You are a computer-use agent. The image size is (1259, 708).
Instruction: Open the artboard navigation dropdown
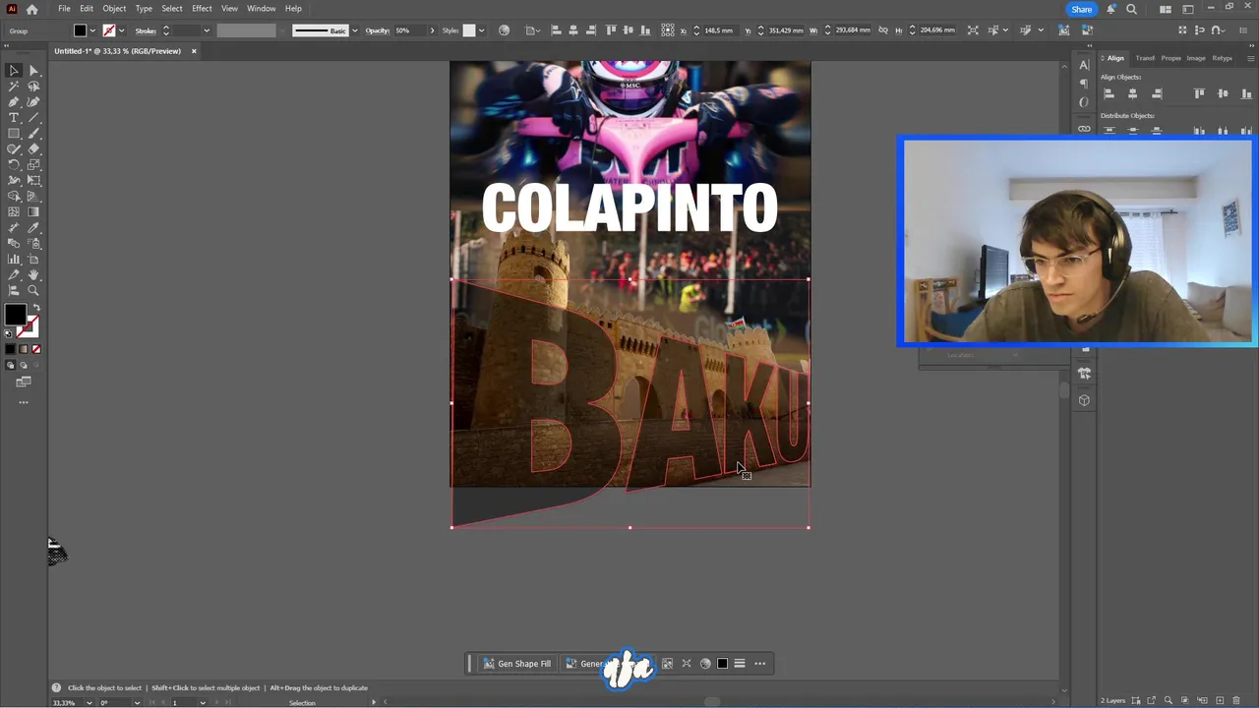[x=204, y=702]
